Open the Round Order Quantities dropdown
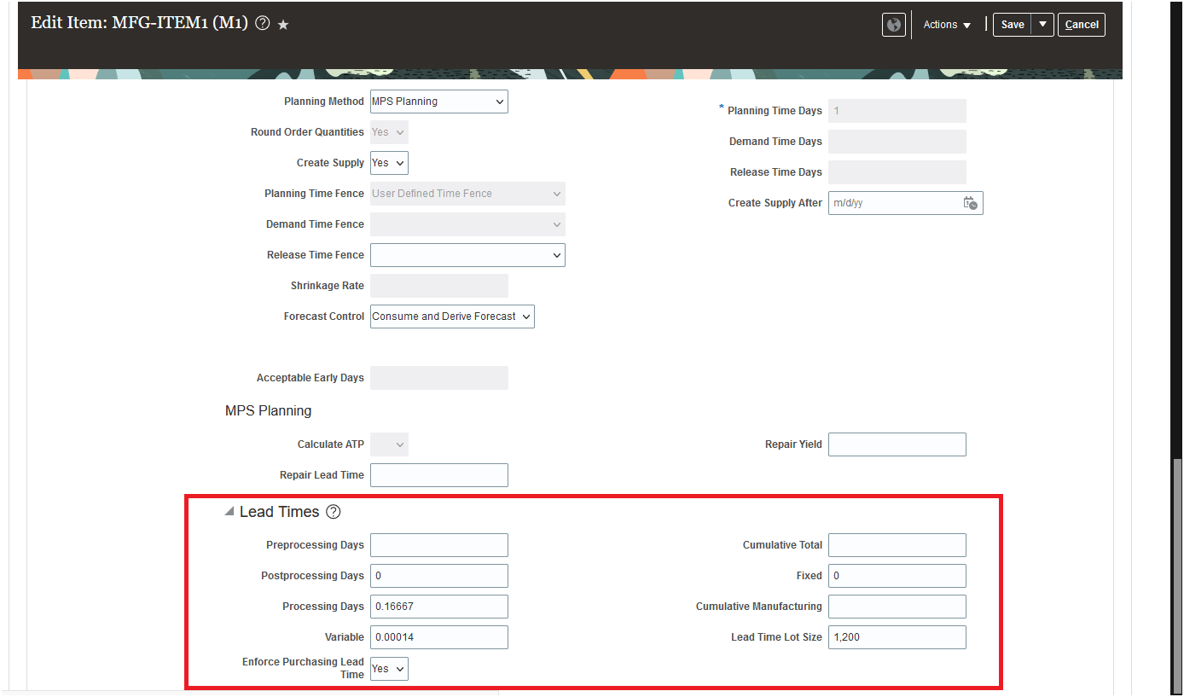1184x697 pixels. (x=389, y=132)
